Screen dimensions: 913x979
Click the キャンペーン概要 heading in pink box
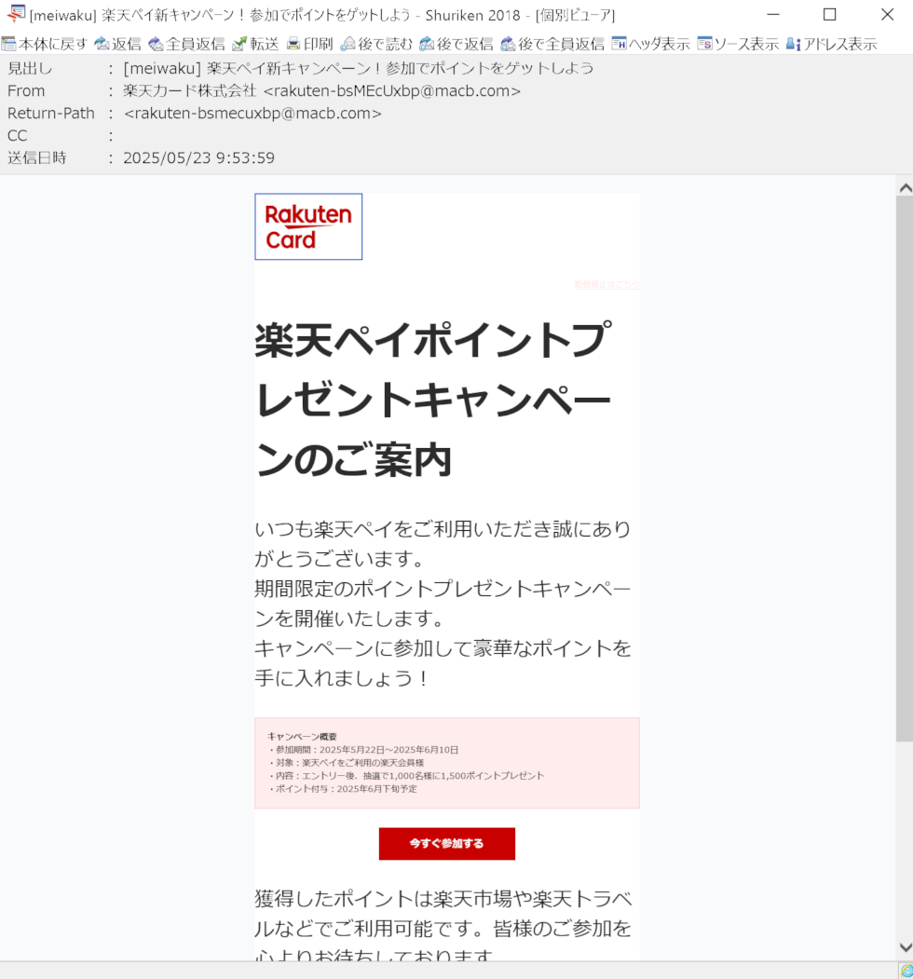pos(302,737)
